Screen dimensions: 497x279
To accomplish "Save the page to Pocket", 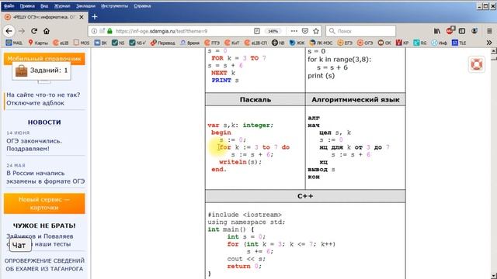I will pos(305,31).
